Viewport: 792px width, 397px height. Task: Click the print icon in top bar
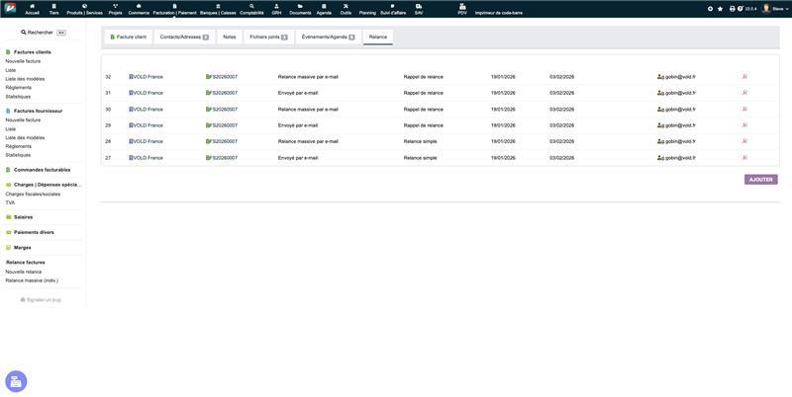tap(732, 9)
